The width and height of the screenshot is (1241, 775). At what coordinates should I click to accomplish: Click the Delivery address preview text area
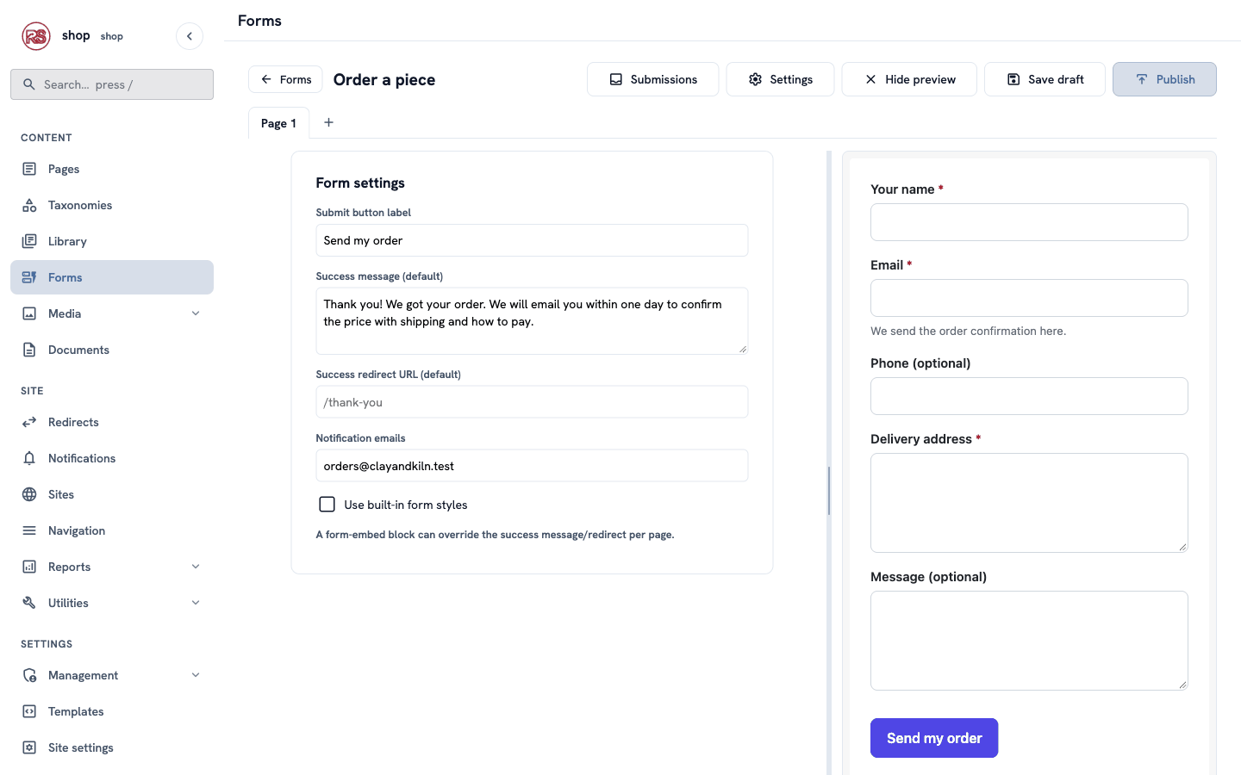(1029, 503)
